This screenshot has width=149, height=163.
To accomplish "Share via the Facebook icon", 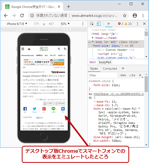I will 25,109.
